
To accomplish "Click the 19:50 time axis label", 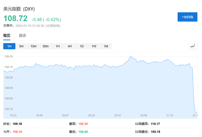I will [x=39, y=115].
